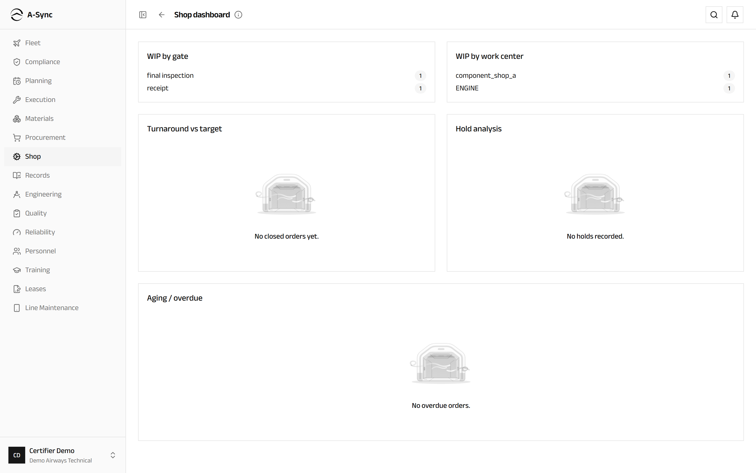Screen dimensions: 756x473
Task: Click the Personnel people icon
Action: (17, 251)
